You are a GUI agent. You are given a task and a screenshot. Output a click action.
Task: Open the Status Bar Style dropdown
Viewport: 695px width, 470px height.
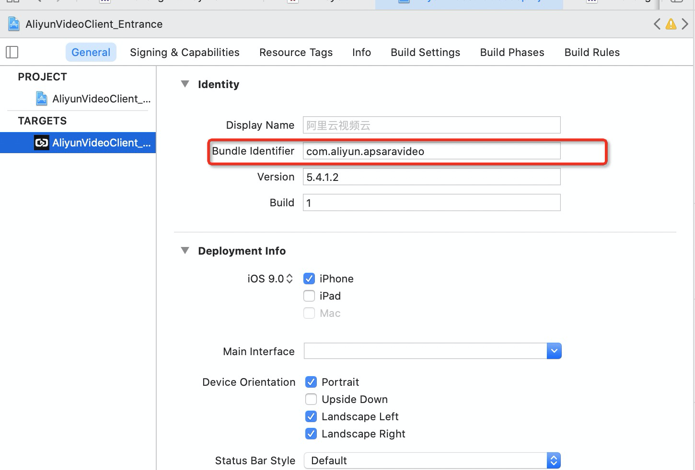[432, 460]
